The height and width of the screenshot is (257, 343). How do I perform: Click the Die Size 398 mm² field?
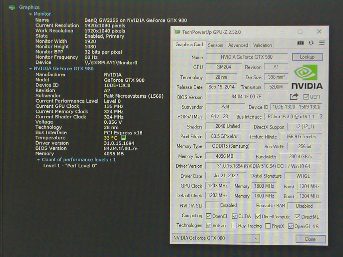pyautogui.click(x=276, y=77)
